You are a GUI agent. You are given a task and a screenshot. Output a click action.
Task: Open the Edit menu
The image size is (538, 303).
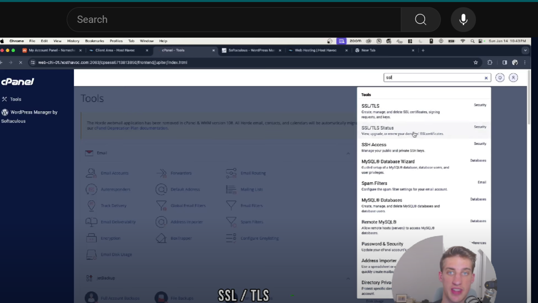[44, 41]
